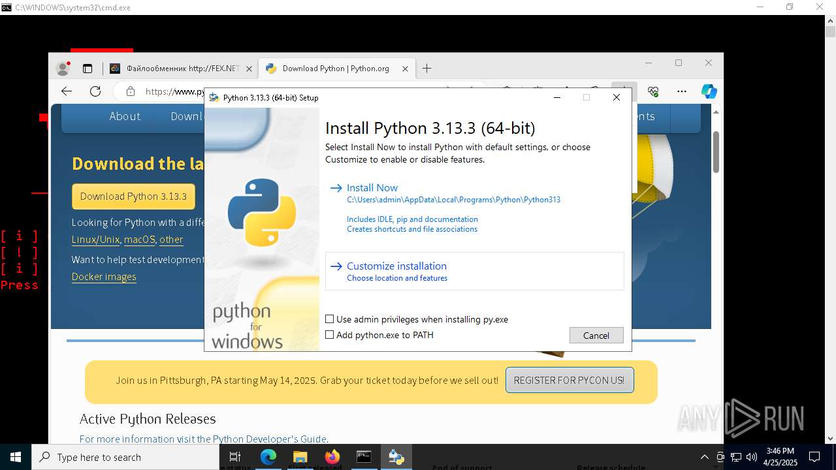Open the taskbar clock and date
Viewport: 836px width, 470px height.
pyautogui.click(x=781, y=457)
